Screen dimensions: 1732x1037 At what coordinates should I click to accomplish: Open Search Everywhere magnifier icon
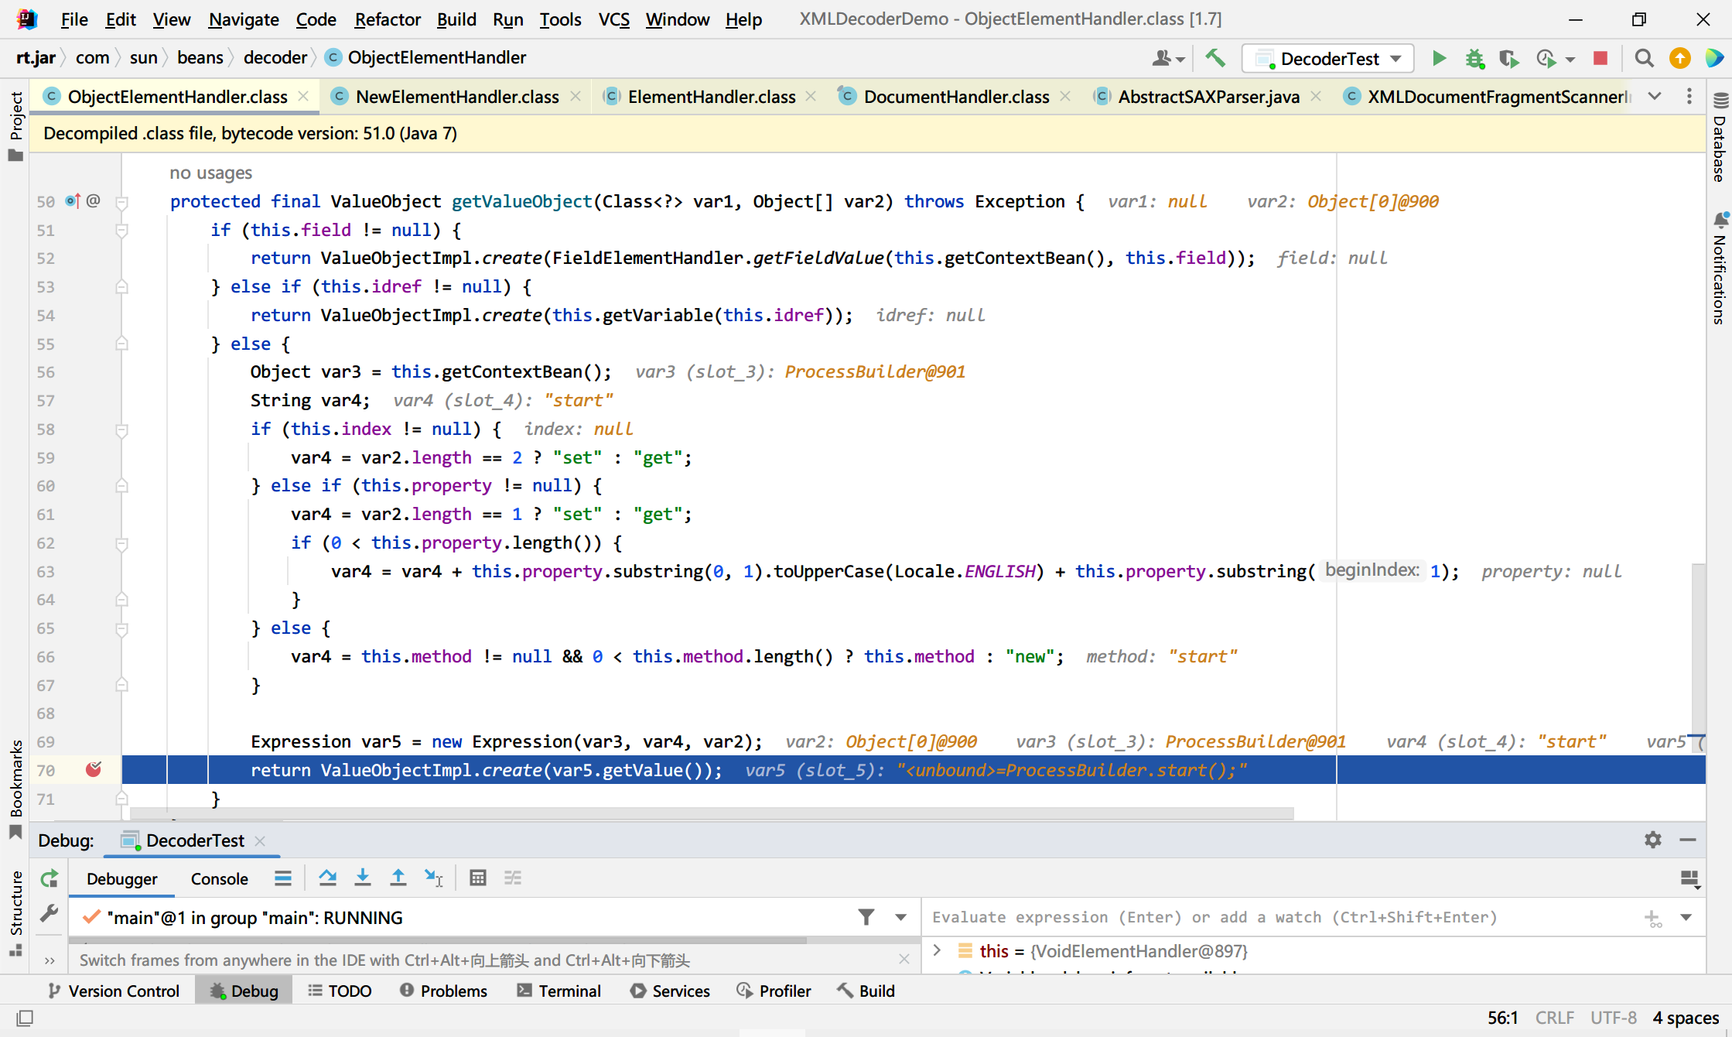coord(1644,58)
